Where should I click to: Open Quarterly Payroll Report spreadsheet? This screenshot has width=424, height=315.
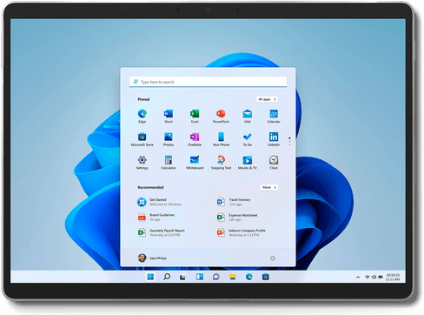pyautogui.click(x=161, y=232)
